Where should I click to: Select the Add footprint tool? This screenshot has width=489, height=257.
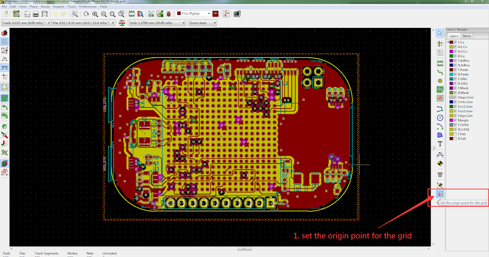pyautogui.click(x=440, y=63)
